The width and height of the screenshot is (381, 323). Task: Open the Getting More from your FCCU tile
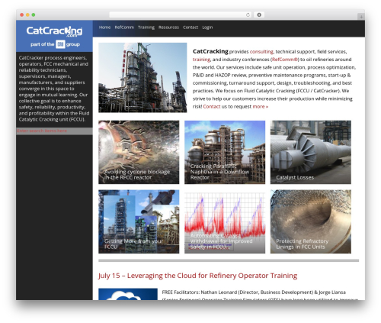tap(139, 221)
